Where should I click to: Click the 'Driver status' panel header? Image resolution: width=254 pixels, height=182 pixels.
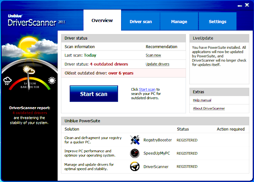(124, 38)
